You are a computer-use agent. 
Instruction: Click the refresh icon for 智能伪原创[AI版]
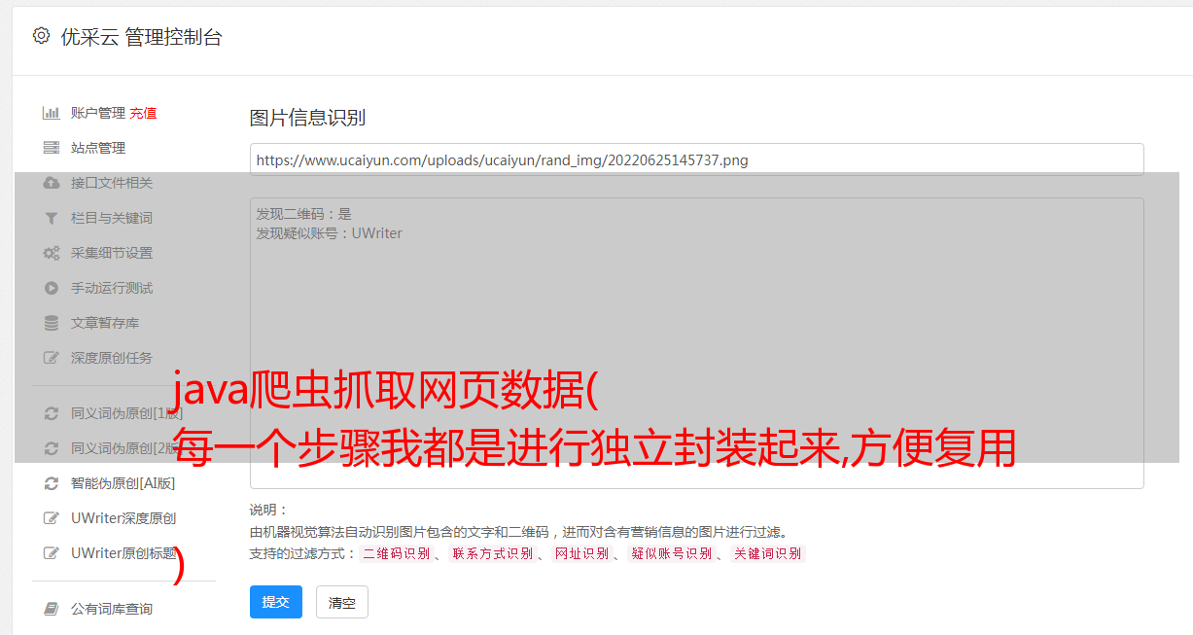[52, 483]
